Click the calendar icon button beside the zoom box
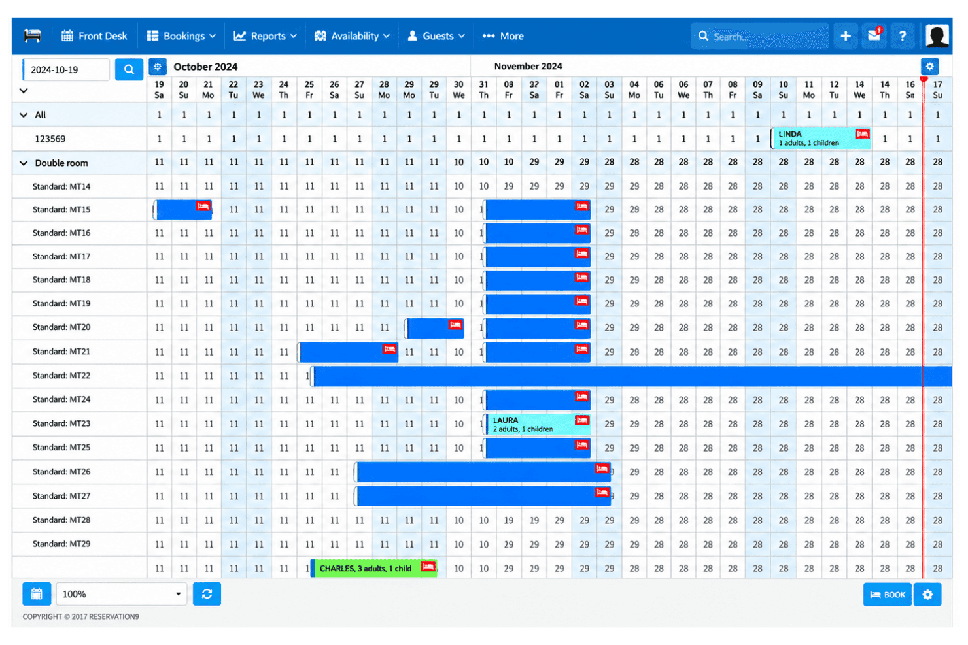Viewport: 968px width, 645px height. click(x=37, y=594)
